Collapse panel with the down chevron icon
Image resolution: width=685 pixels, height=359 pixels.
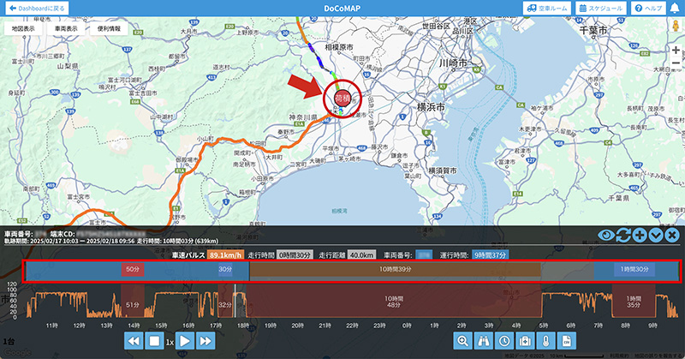(x=656, y=236)
